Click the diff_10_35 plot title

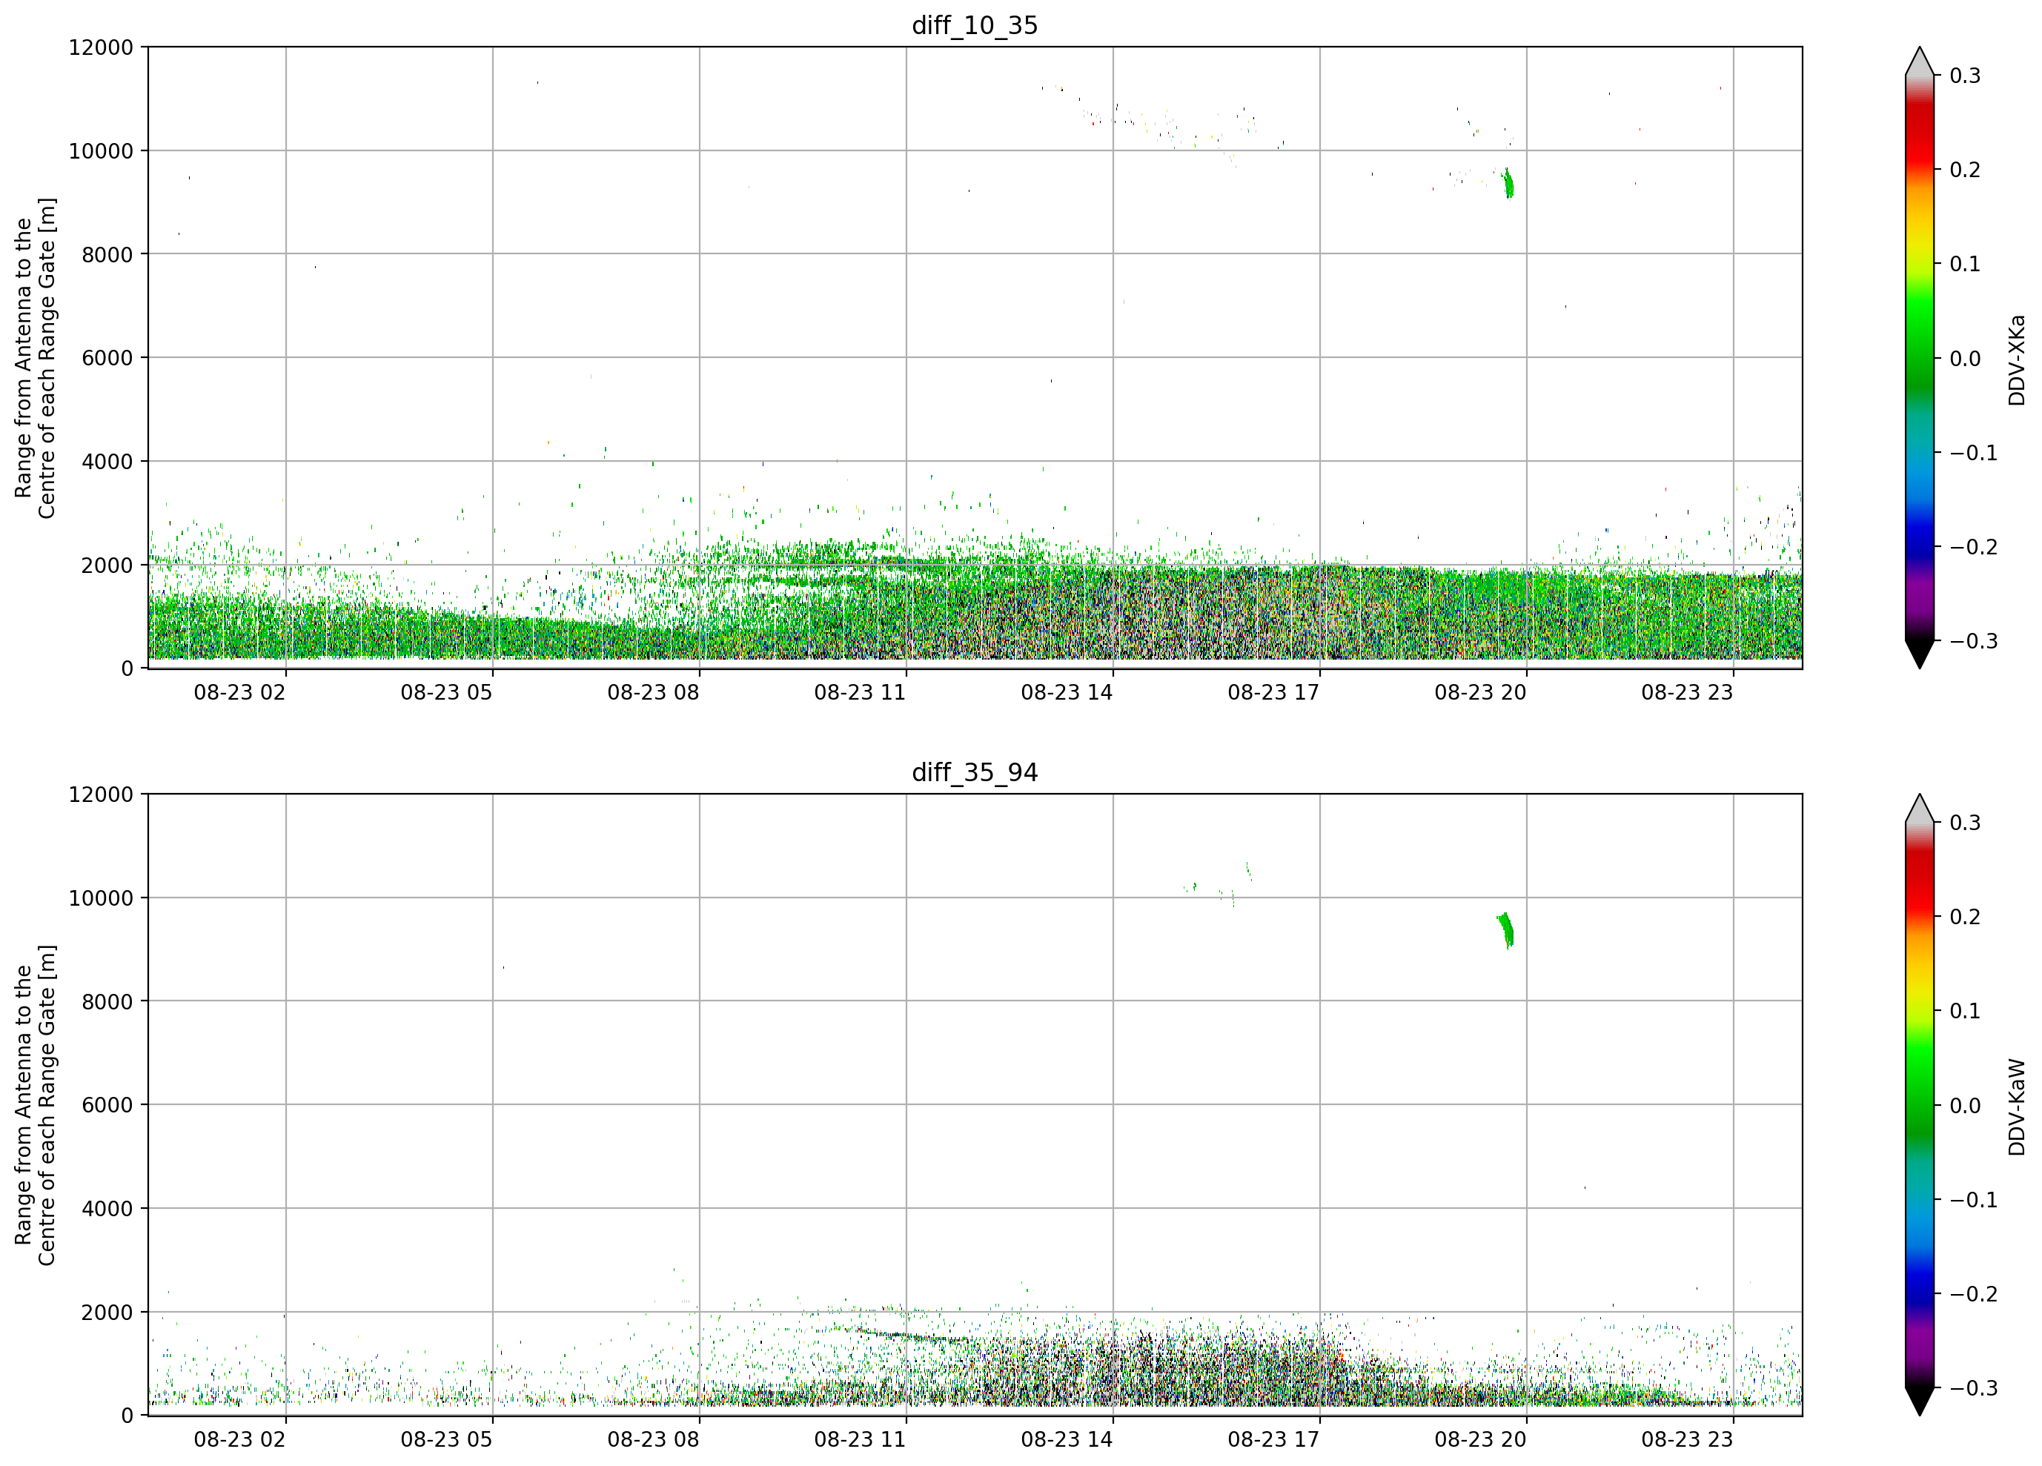pos(975,25)
